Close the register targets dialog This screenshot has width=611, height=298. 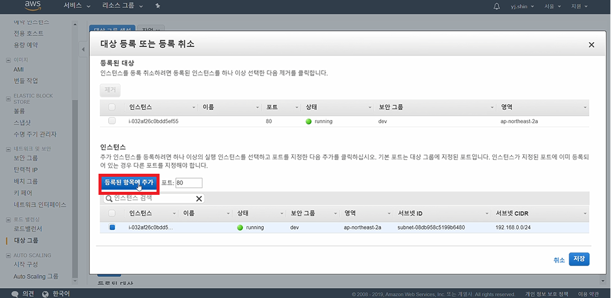[x=591, y=45]
